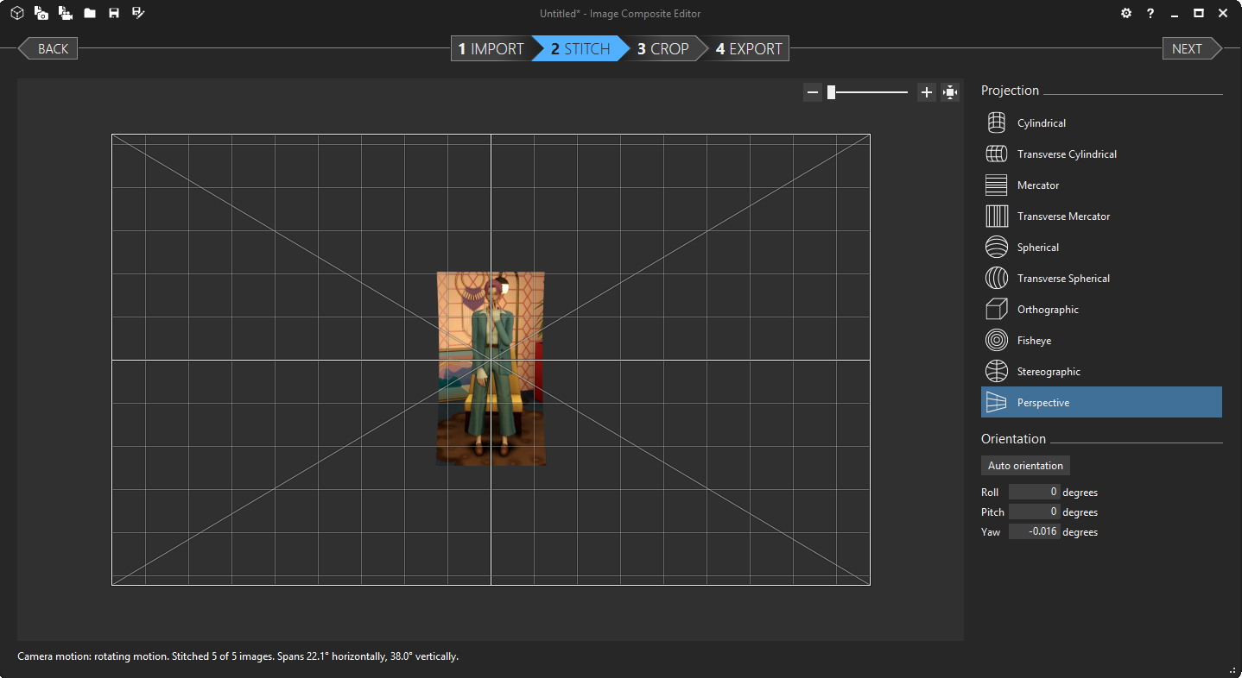1242x678 pixels.
Task: Start new panorama from images icon
Action: [x=41, y=13]
